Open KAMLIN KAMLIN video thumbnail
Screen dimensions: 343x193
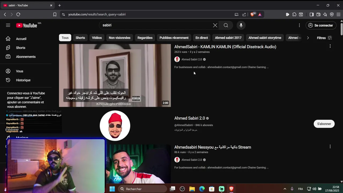115,75
